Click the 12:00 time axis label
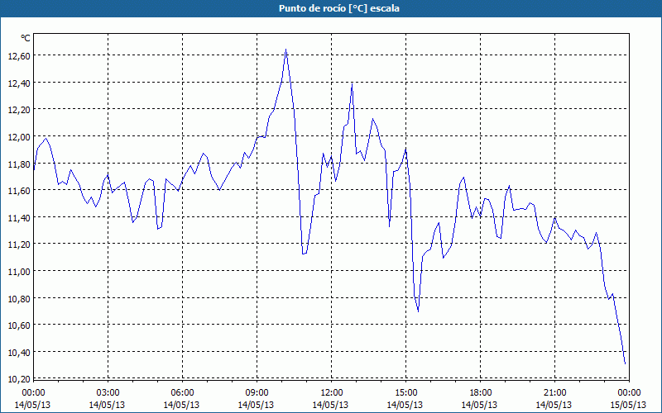Screen dimensions: 662x413 click(332, 393)
